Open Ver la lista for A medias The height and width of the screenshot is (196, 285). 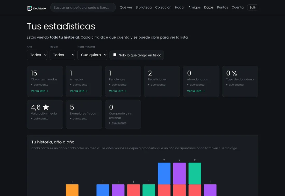coord(79,91)
